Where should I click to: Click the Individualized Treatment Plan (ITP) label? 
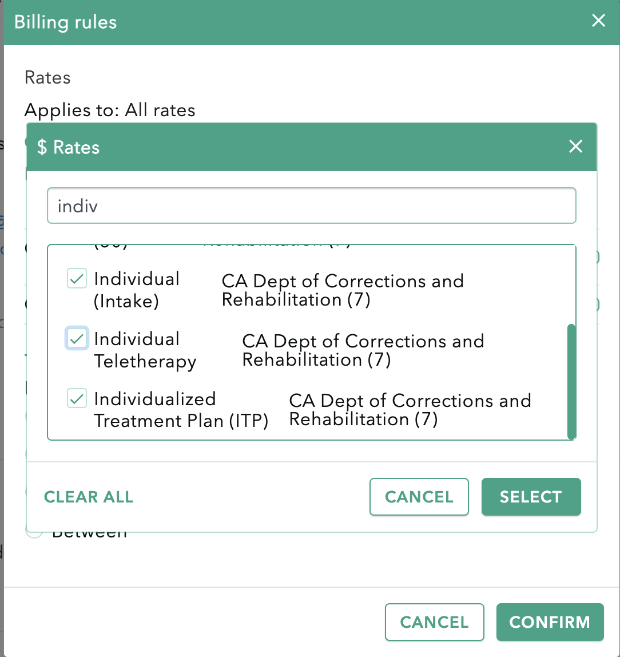point(181,410)
